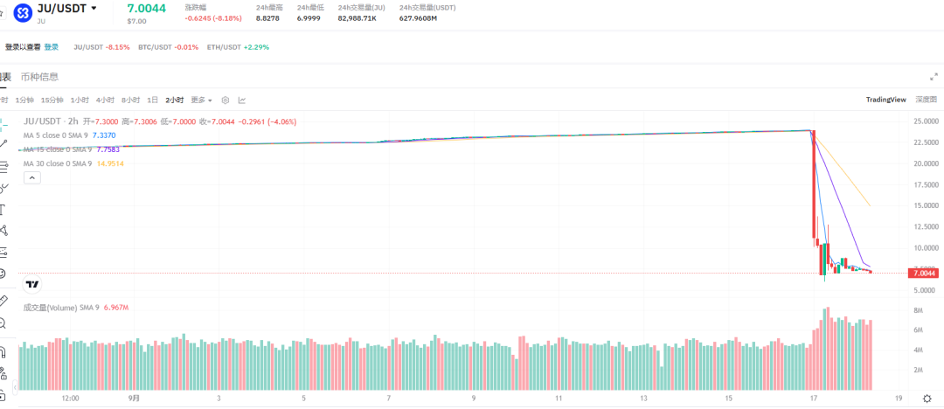The width and height of the screenshot is (944, 409).
Task: Open axis settings gear at the bottom right
Action: [927, 399]
